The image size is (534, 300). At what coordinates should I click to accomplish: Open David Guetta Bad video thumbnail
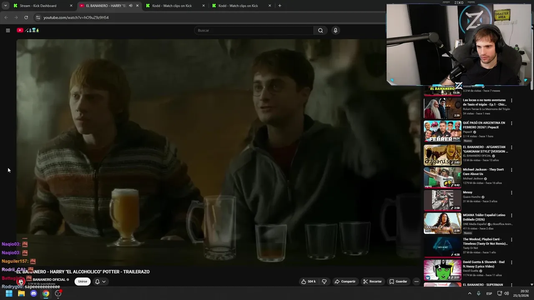443,270
